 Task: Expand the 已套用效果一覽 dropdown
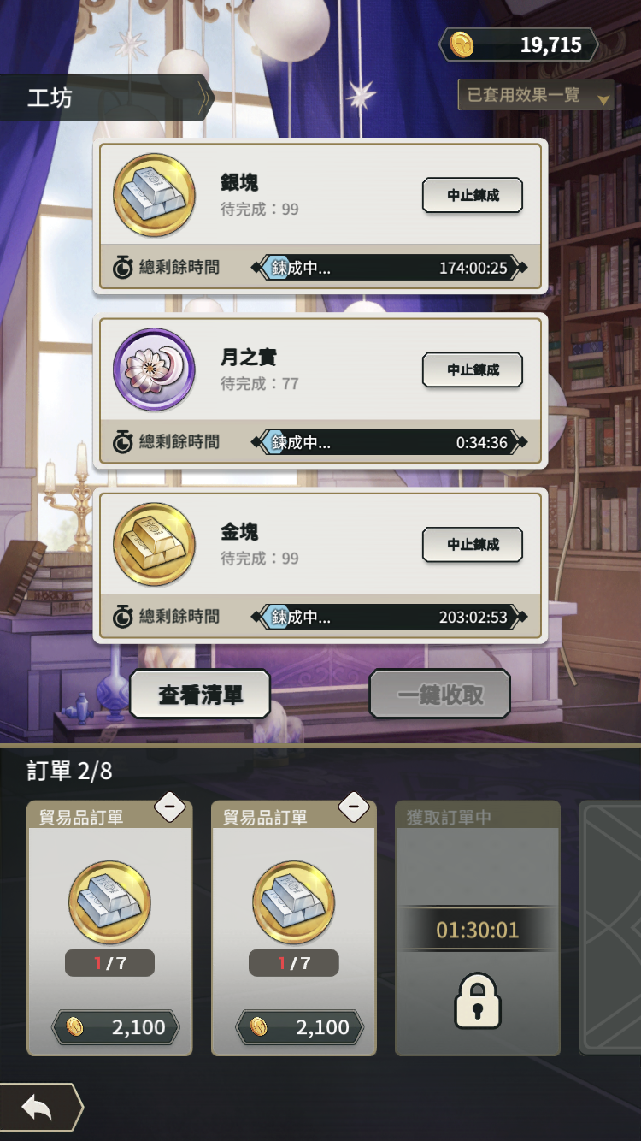[536, 95]
